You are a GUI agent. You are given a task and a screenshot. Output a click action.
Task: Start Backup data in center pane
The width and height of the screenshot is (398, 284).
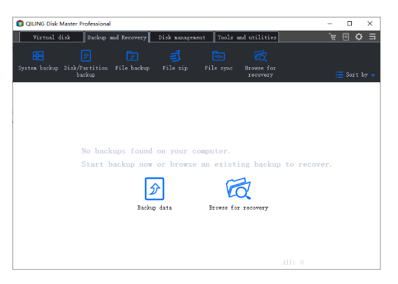154,194
